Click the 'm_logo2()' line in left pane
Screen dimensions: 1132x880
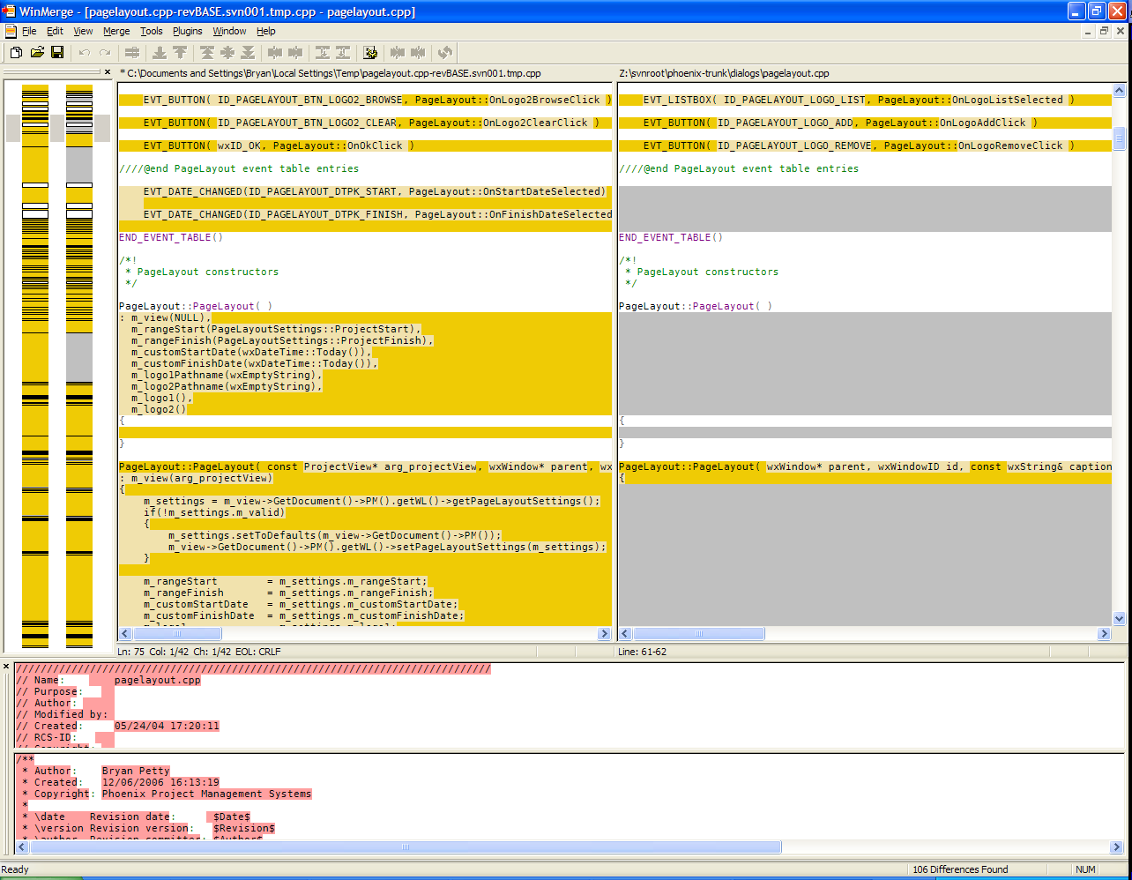coord(159,409)
